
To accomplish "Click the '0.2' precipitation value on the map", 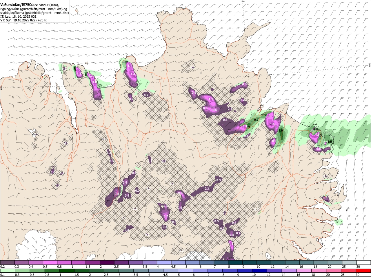I will point(146,95).
